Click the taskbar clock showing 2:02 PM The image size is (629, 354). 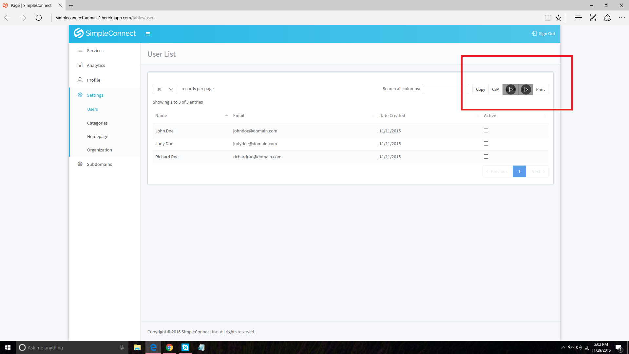click(x=601, y=347)
